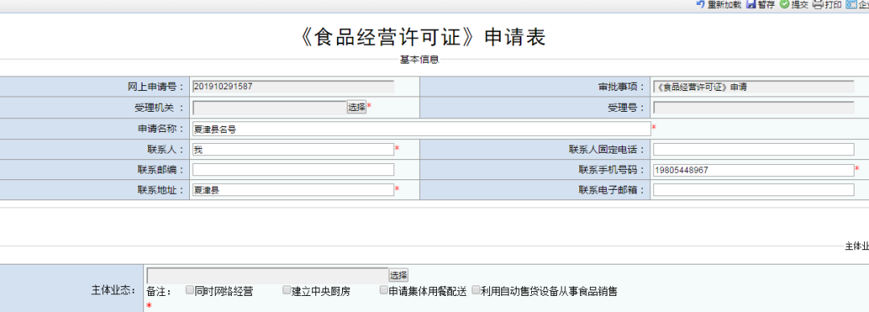
Task: Click the 主体业态 row label
Action: [113, 289]
